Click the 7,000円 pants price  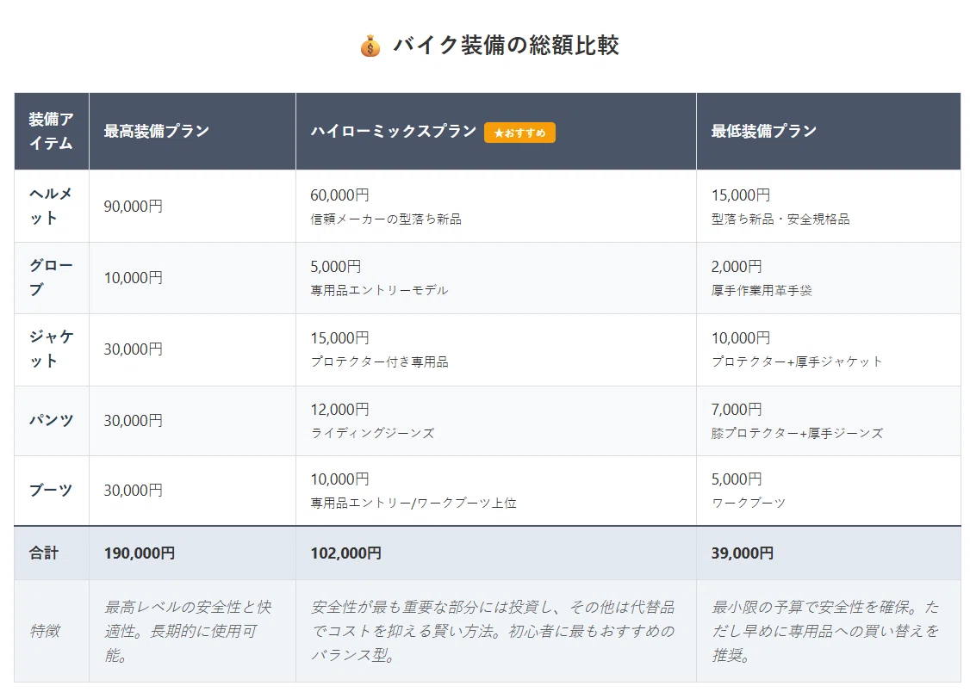click(x=737, y=409)
